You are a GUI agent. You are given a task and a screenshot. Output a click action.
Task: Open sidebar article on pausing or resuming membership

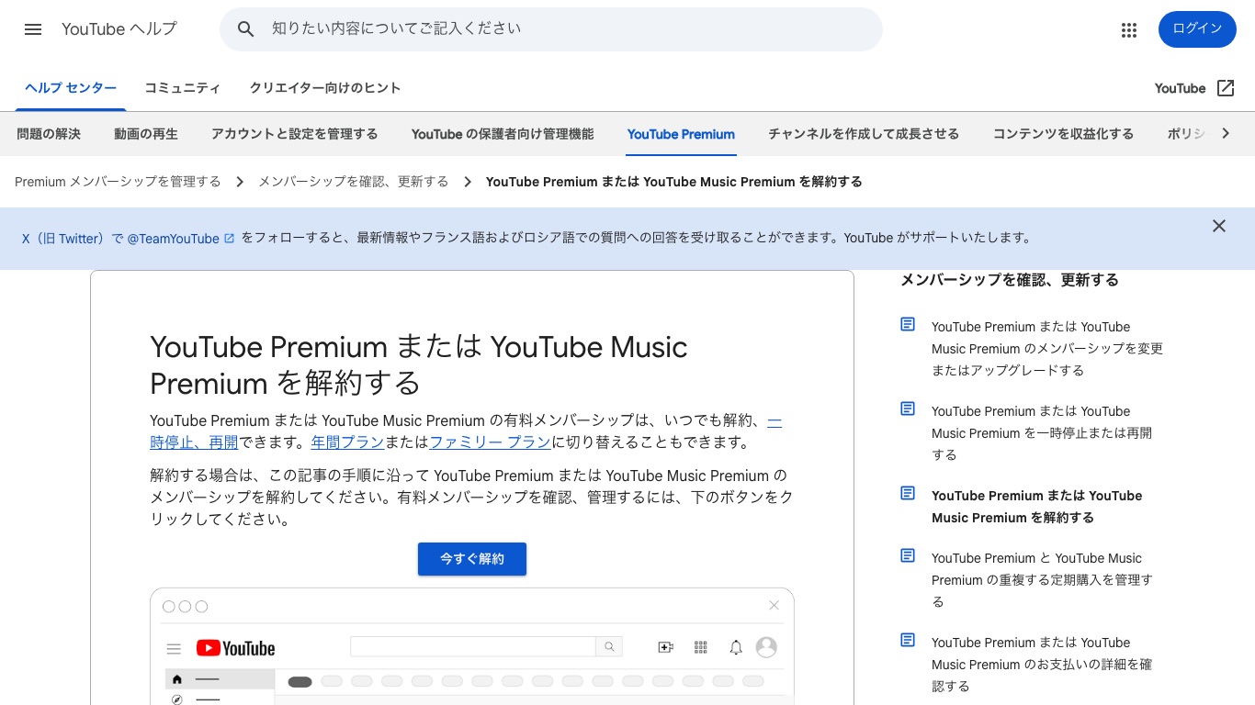[x=1042, y=433]
